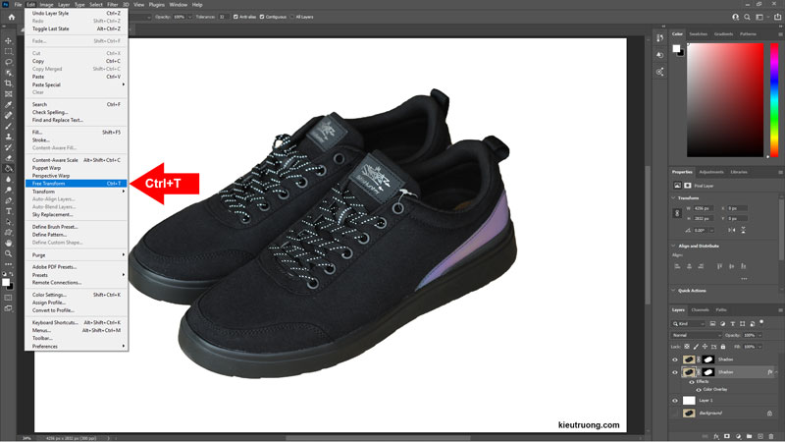Screen dimensions: 785x442
Task: Choose Content-Aware Scale menu entry
Action: pyautogui.click(x=77, y=160)
